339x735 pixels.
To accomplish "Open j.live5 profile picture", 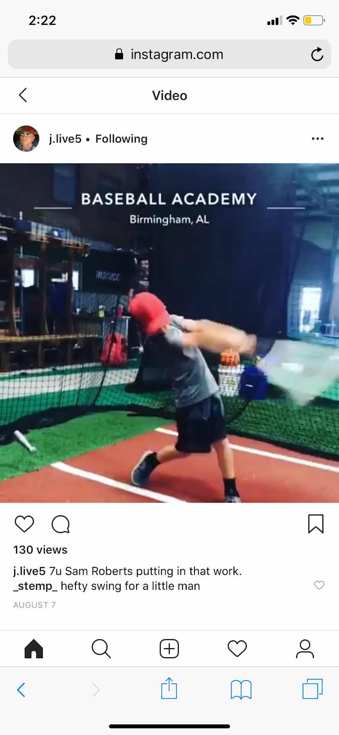I will pyautogui.click(x=26, y=139).
